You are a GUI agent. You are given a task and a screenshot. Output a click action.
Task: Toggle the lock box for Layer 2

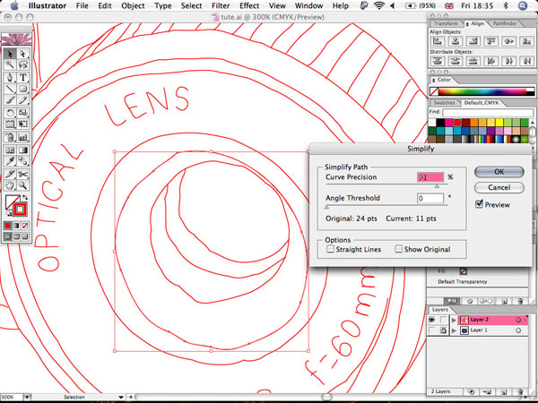[x=443, y=320]
